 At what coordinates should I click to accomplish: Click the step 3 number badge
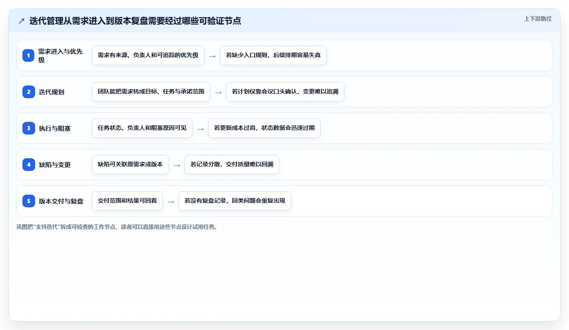(x=29, y=128)
